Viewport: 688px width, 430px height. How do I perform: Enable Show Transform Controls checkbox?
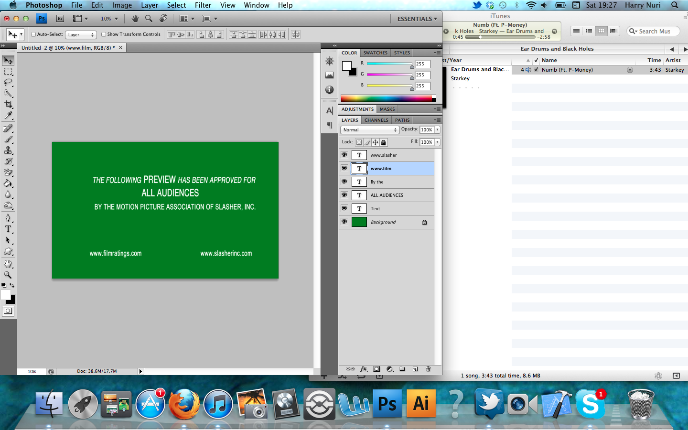coord(104,34)
